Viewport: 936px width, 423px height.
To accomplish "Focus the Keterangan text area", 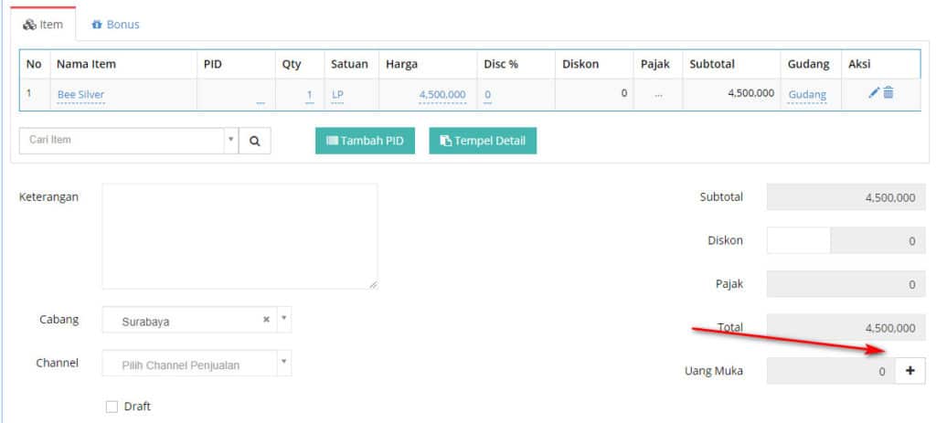I will 240,237.
